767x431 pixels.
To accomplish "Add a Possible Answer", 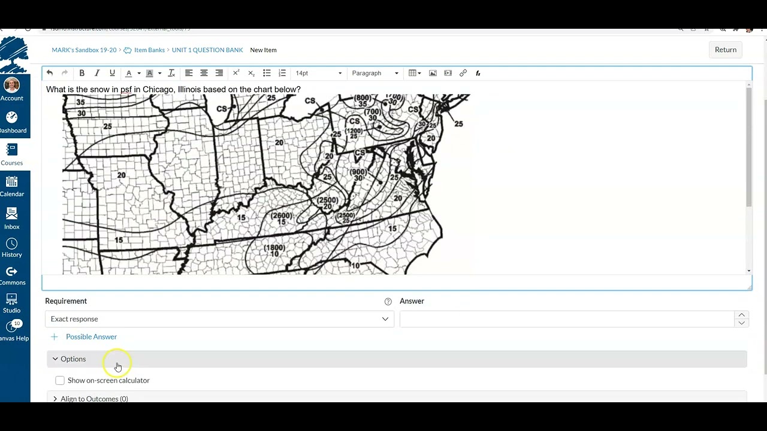I will point(84,336).
